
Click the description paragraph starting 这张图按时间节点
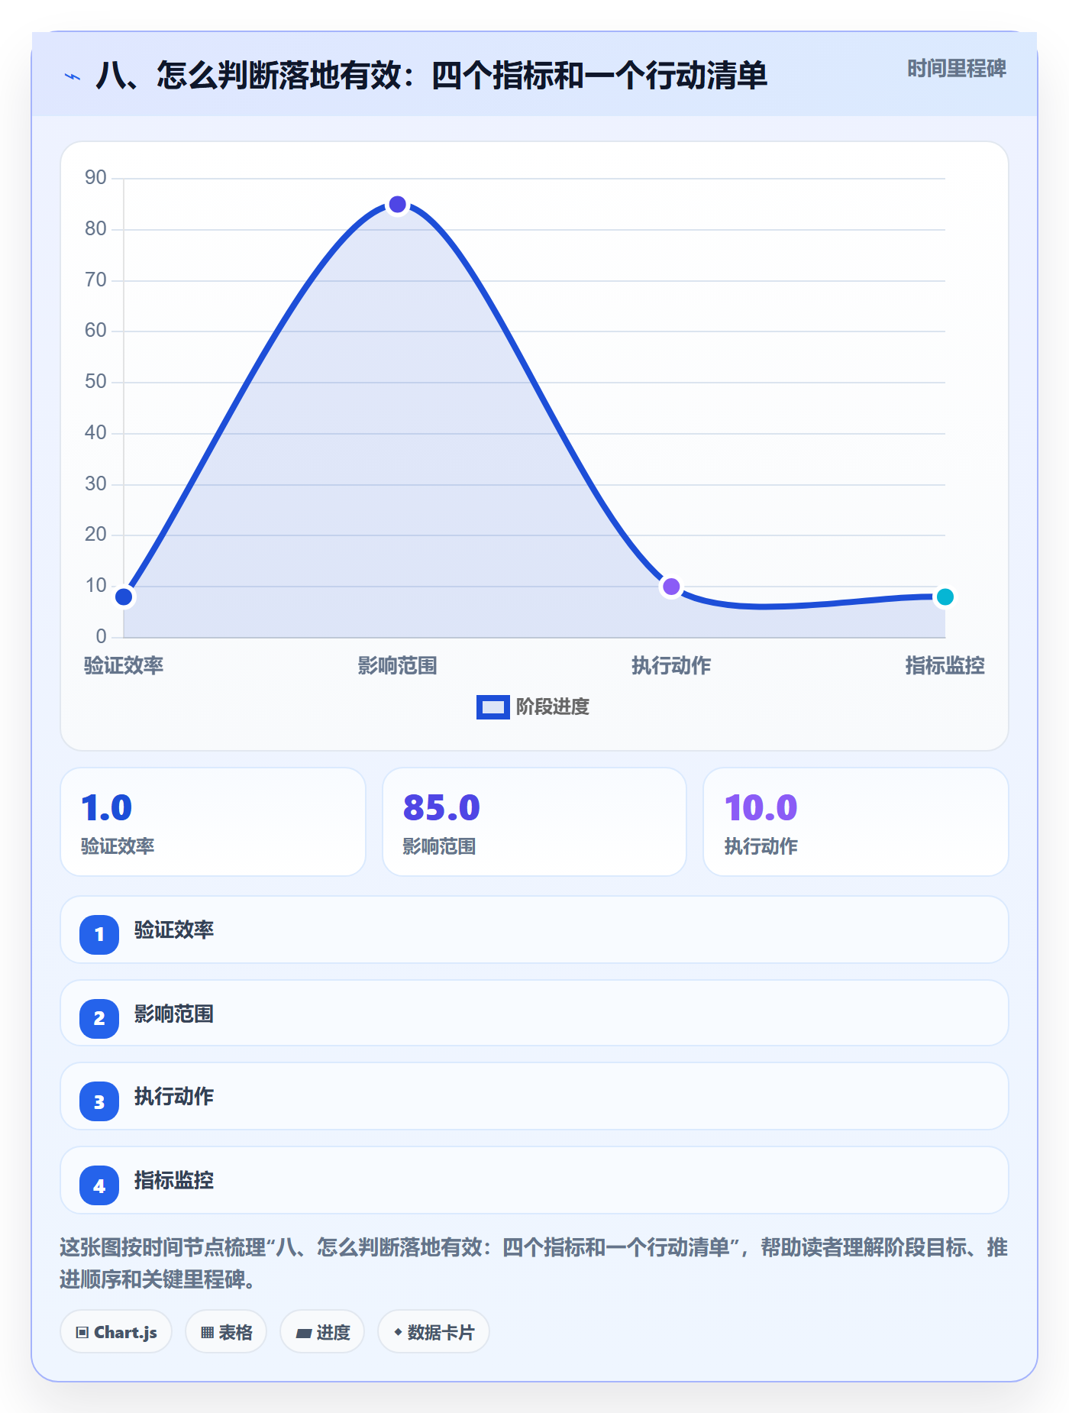(x=534, y=1263)
